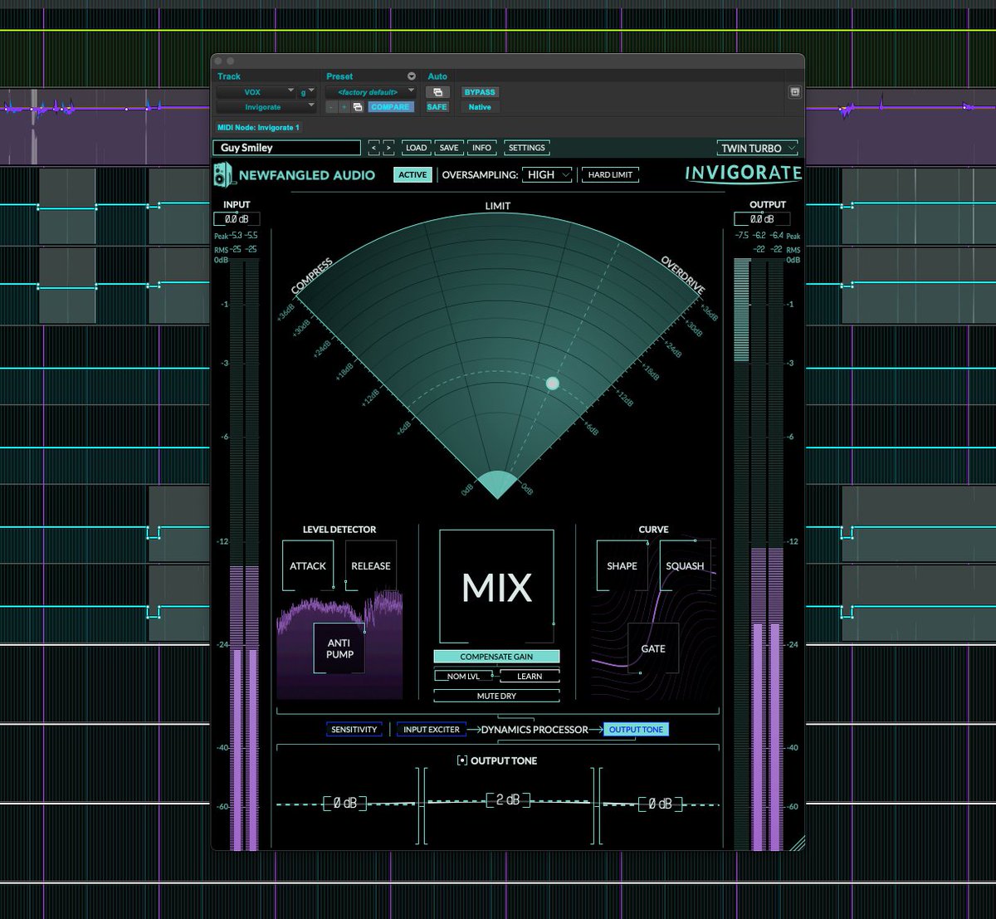This screenshot has width=996, height=919.
Task: Open the Oversampling HIGH dropdown
Action: point(547,174)
